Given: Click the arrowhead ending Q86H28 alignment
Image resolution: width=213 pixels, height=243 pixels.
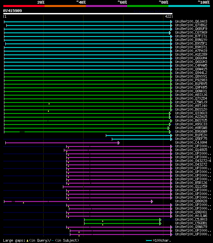Looking at the screenshot, I should [152, 201].
